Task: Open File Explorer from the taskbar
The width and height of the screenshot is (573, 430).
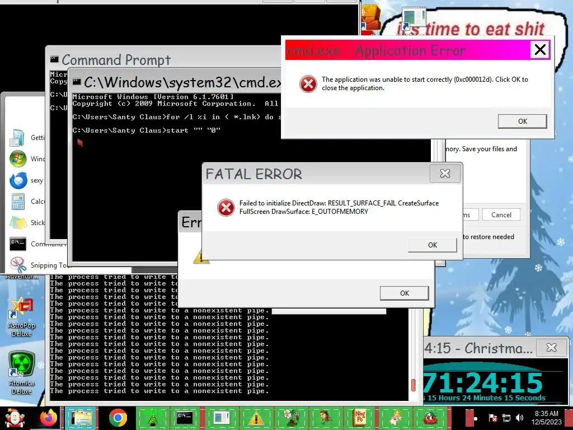Action: [82, 418]
